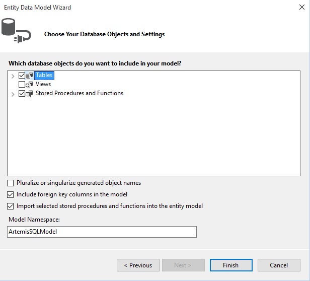This screenshot has height=281, width=310.
Task: Uncheck Stored Procedures and Functions checkbox
Action: [22, 94]
